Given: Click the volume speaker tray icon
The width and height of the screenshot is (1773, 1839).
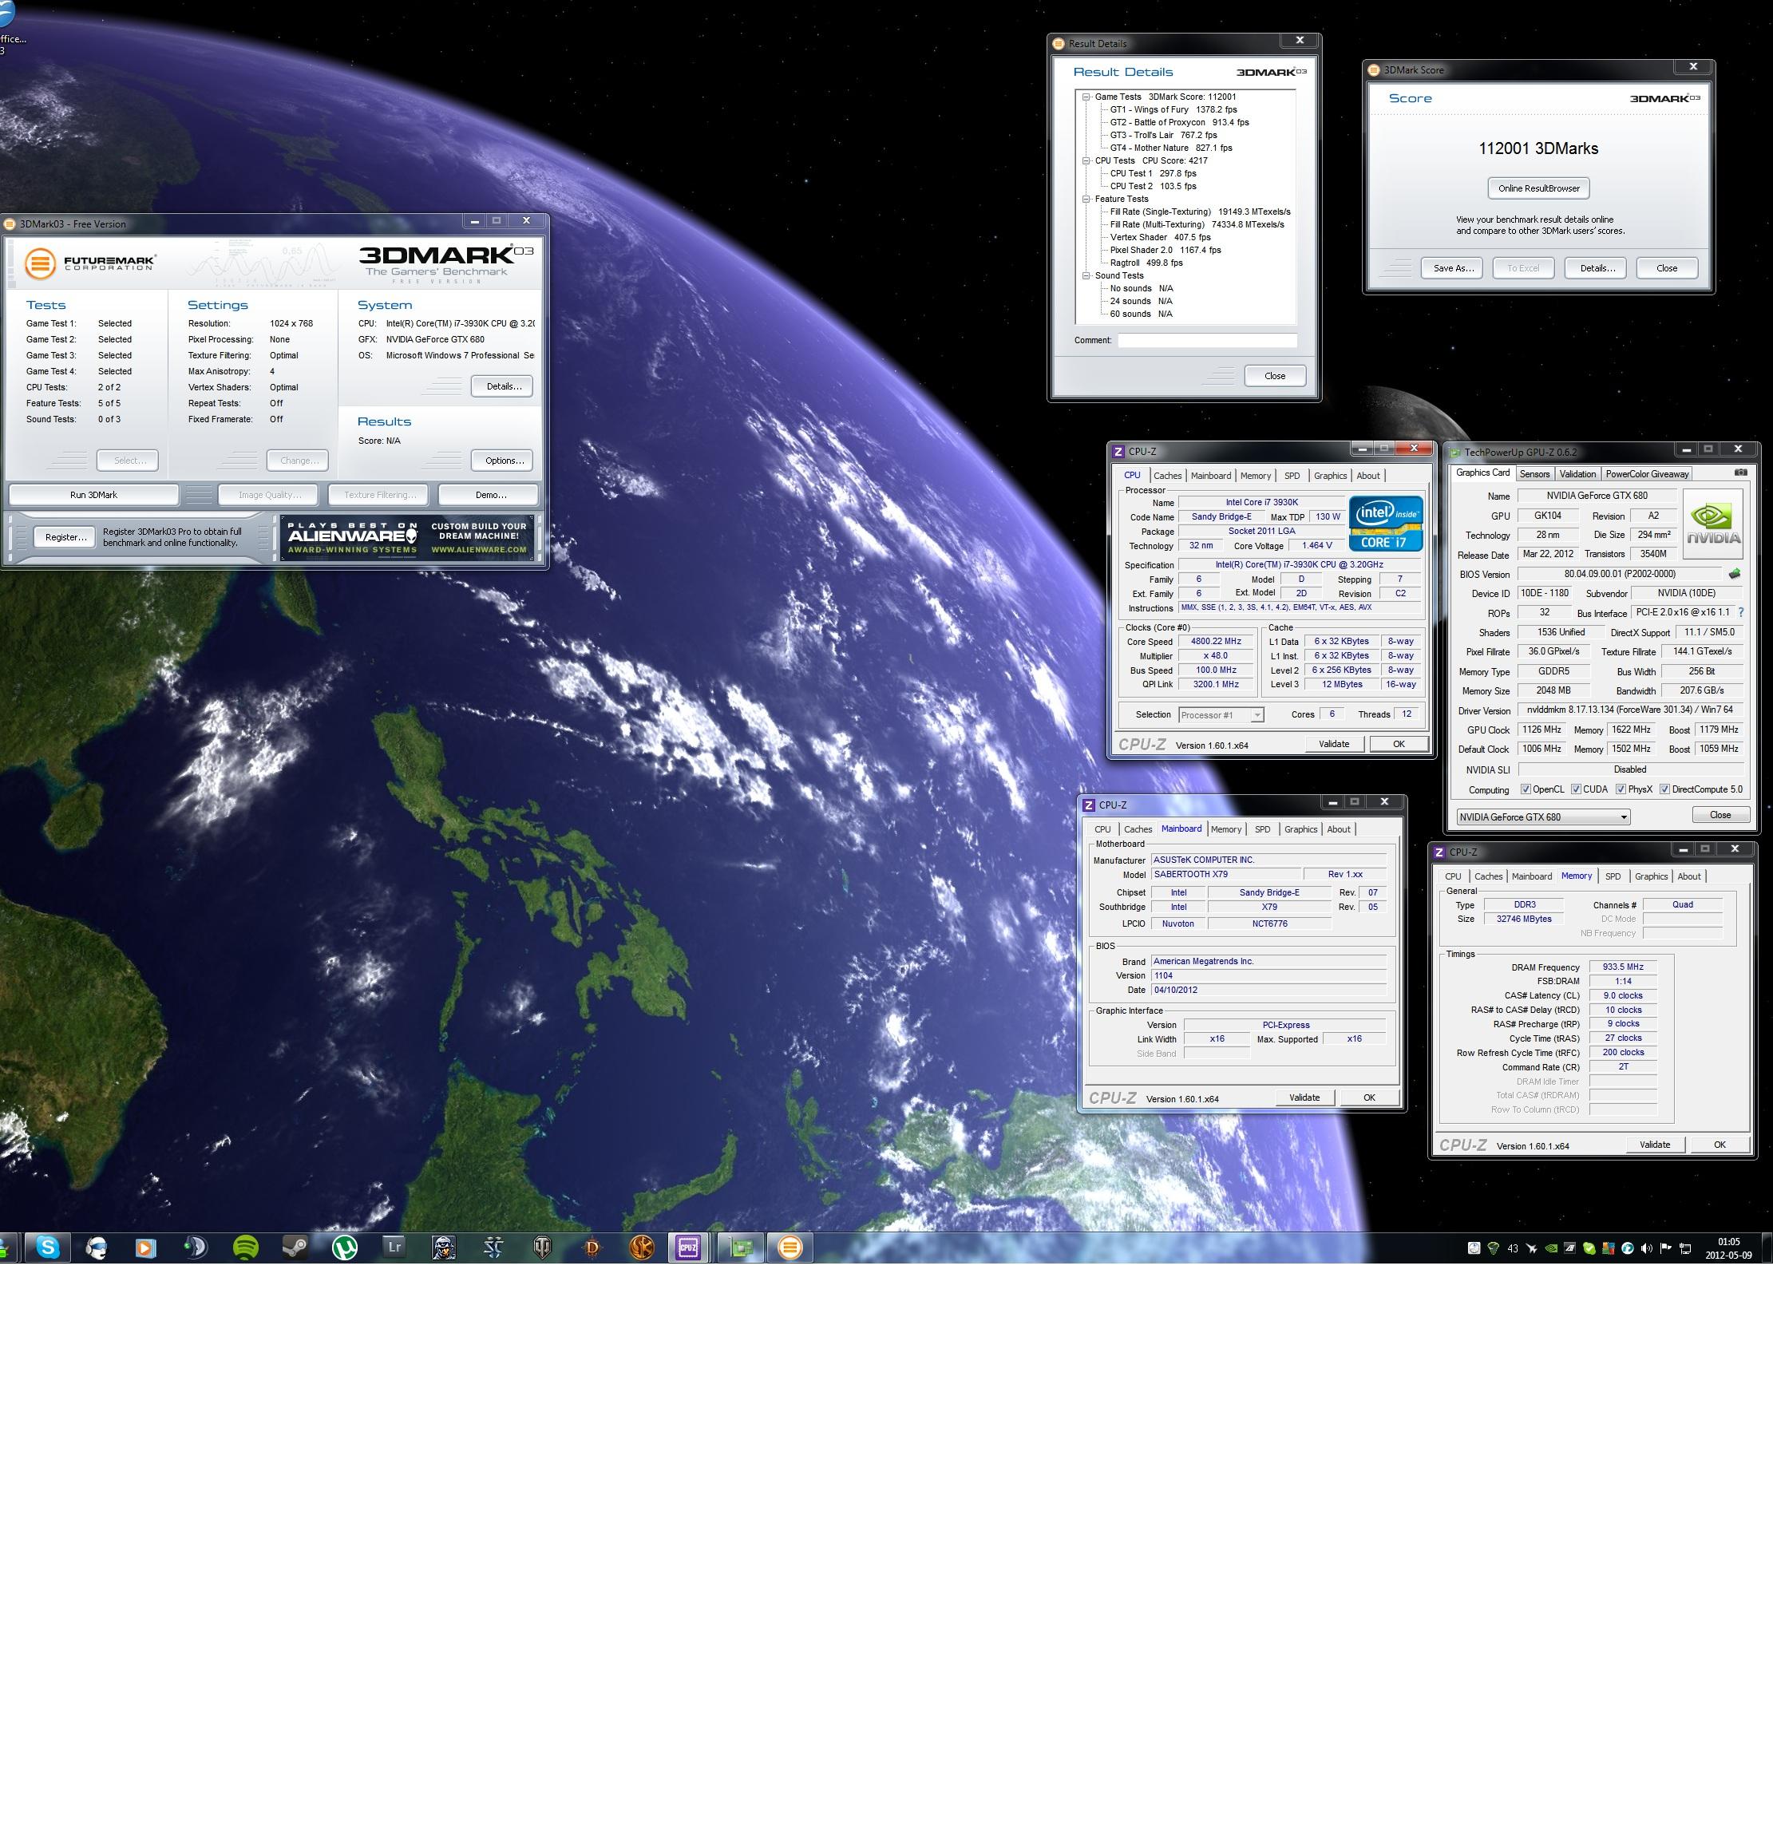Looking at the screenshot, I should (1646, 1248).
